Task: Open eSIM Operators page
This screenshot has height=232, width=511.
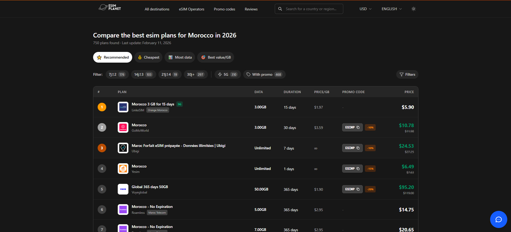Action: [192, 9]
